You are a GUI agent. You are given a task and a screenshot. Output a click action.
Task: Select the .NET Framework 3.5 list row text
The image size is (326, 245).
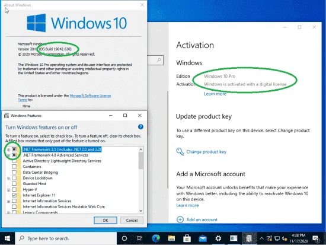(62, 149)
